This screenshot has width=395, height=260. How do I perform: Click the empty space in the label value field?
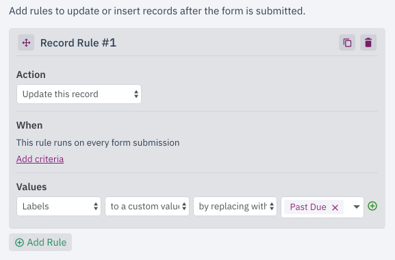click(x=347, y=207)
